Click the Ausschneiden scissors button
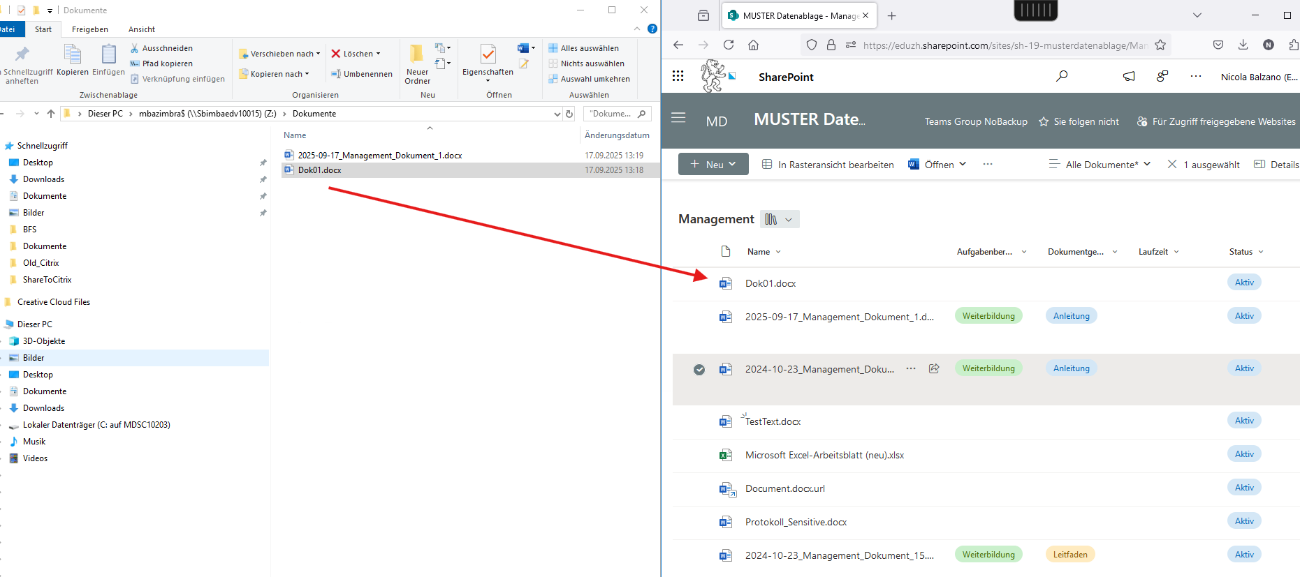 pyautogui.click(x=161, y=48)
